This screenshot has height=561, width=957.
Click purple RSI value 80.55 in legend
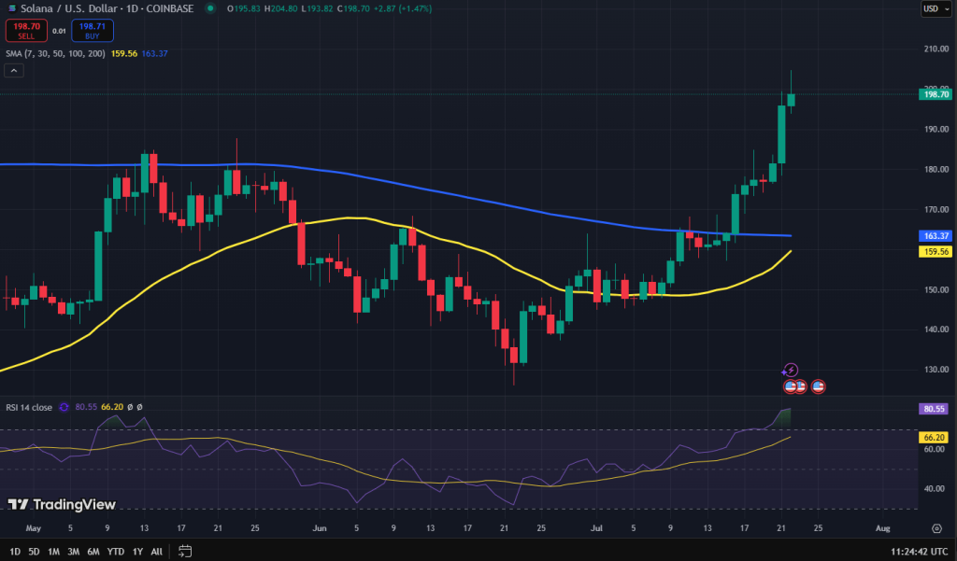point(86,407)
